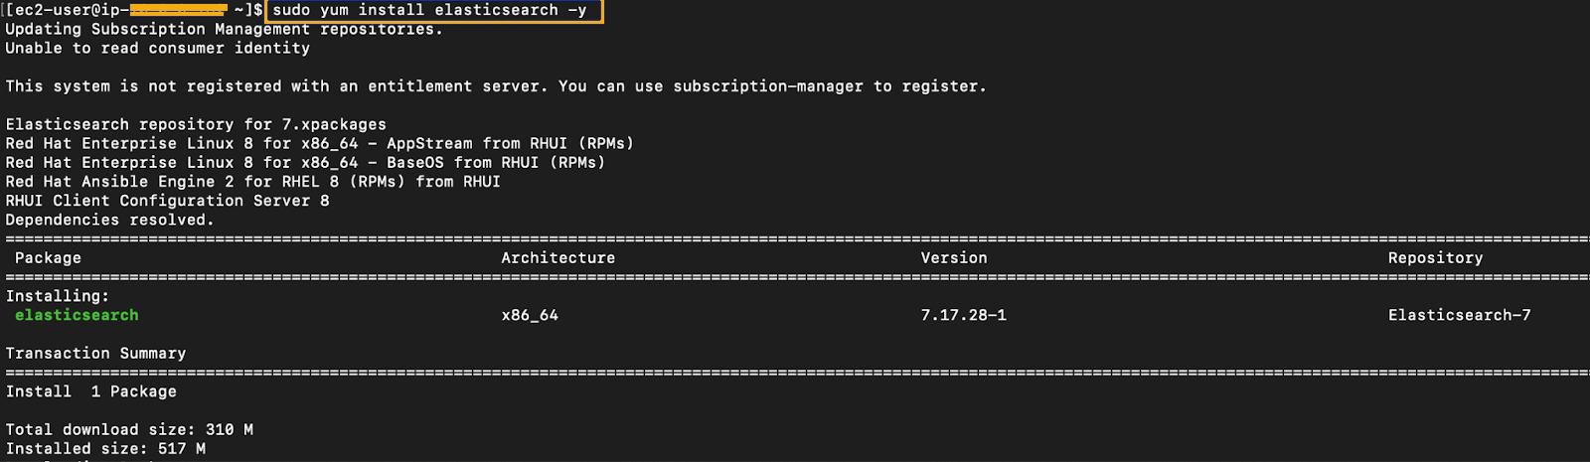Click the x86_64 architecture value
Image resolution: width=1590 pixels, height=462 pixels.
tap(530, 315)
